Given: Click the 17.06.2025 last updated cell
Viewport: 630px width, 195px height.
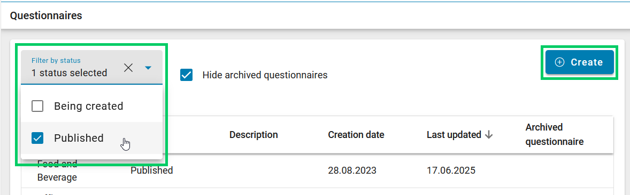Looking at the screenshot, I should pos(451,170).
